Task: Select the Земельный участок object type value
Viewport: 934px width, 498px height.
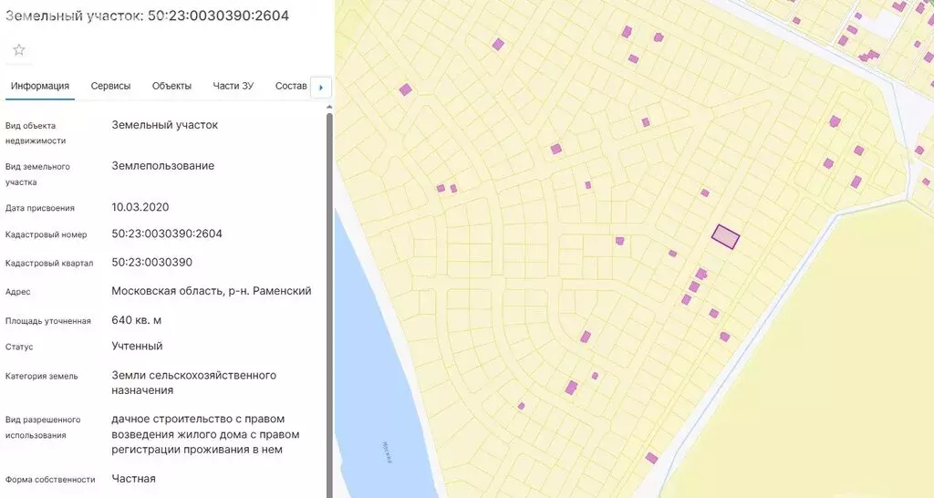Action: pos(164,125)
